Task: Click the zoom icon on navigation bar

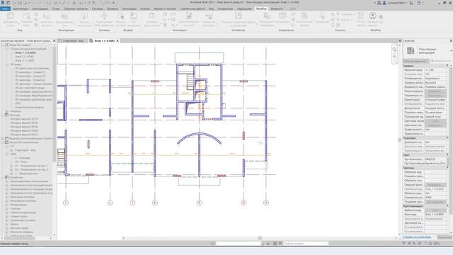Action: point(395,57)
